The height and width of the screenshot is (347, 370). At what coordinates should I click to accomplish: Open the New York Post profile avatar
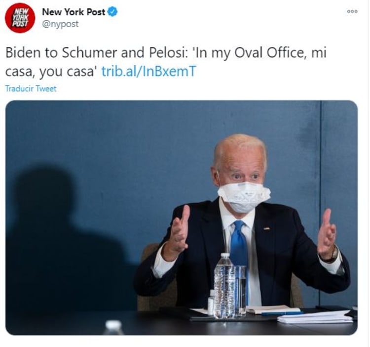[20, 18]
